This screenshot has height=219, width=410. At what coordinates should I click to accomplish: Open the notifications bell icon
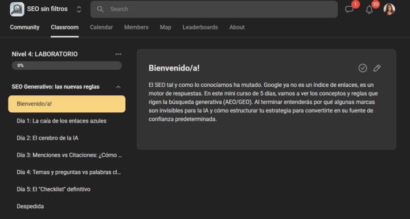[369, 10]
